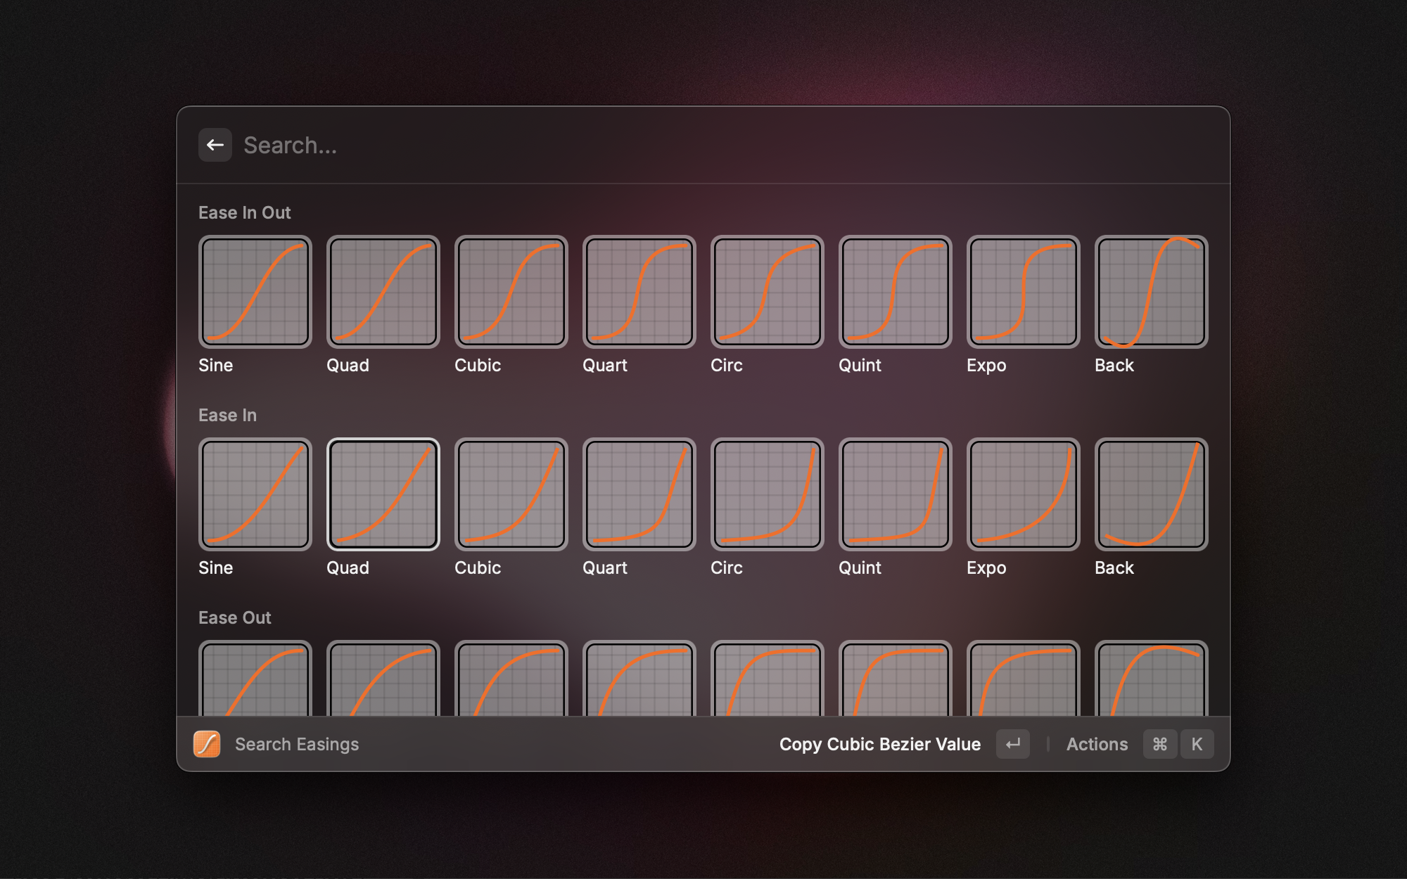Viewport: 1407px width, 879px height.
Task: Open the Actions menu
Action: click(x=1097, y=744)
